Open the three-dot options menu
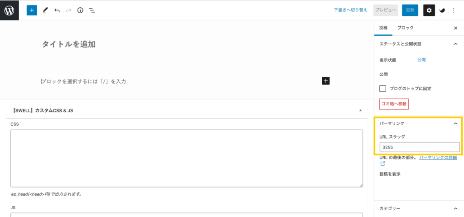464x217 pixels. (x=454, y=10)
